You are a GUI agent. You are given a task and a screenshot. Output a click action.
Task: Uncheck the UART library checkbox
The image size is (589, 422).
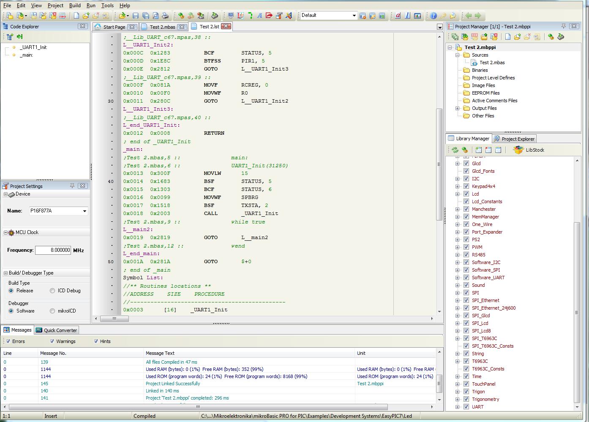[466, 407]
